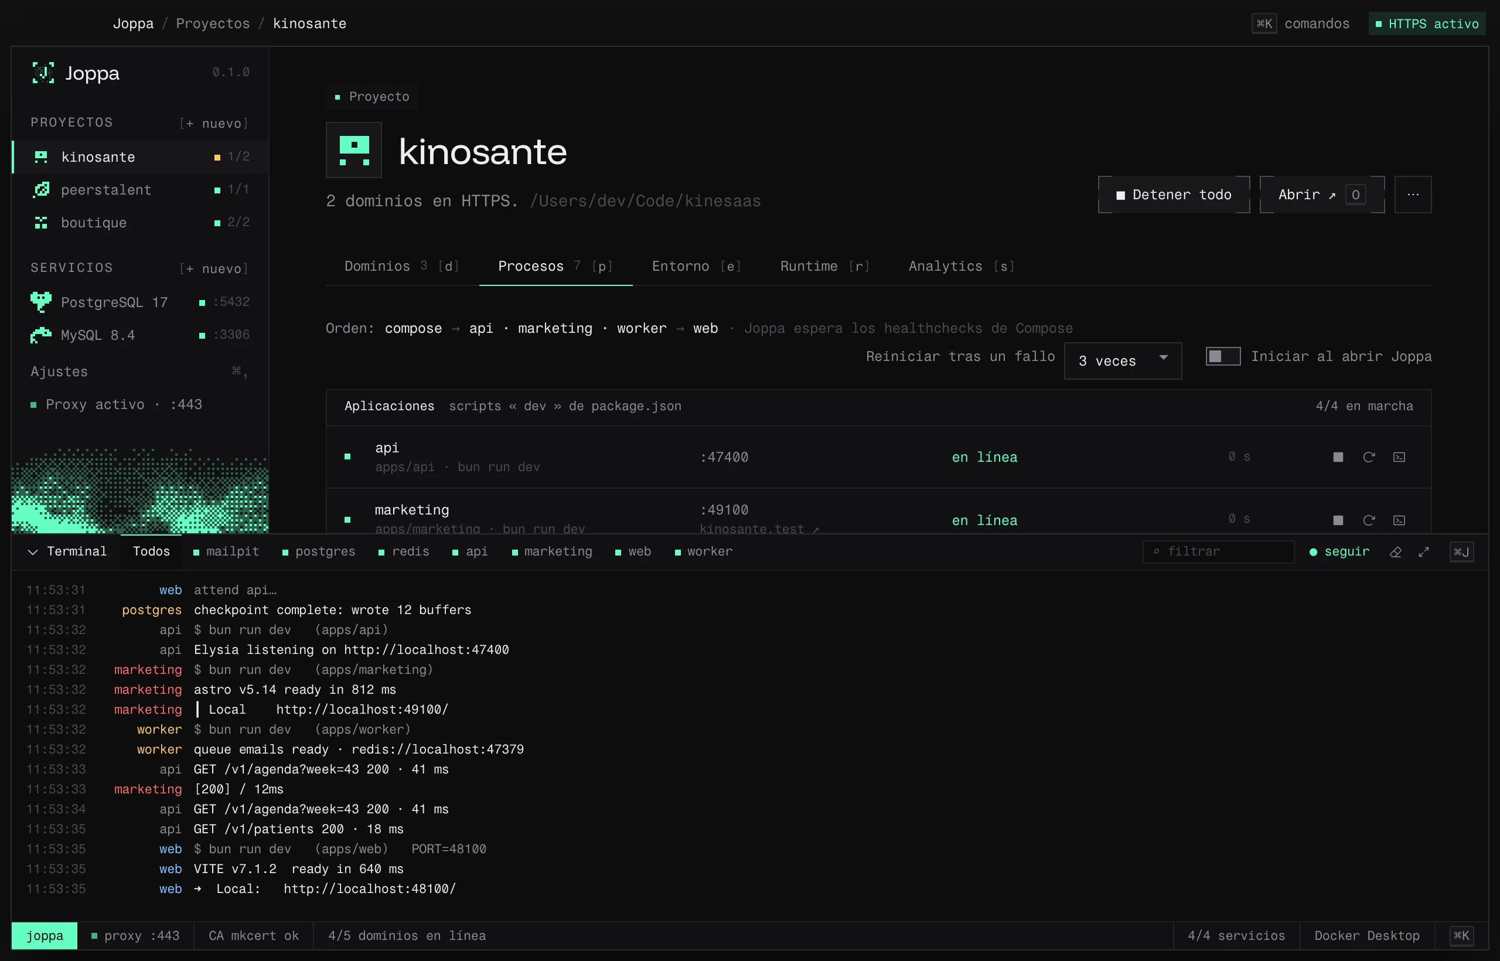1500x961 pixels.
Task: Click the filtrar log input field
Action: click(1218, 551)
